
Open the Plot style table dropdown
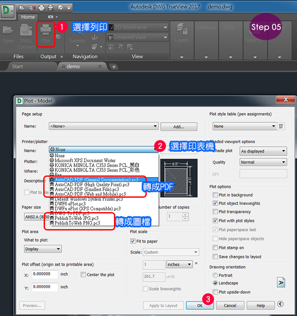tap(244, 127)
